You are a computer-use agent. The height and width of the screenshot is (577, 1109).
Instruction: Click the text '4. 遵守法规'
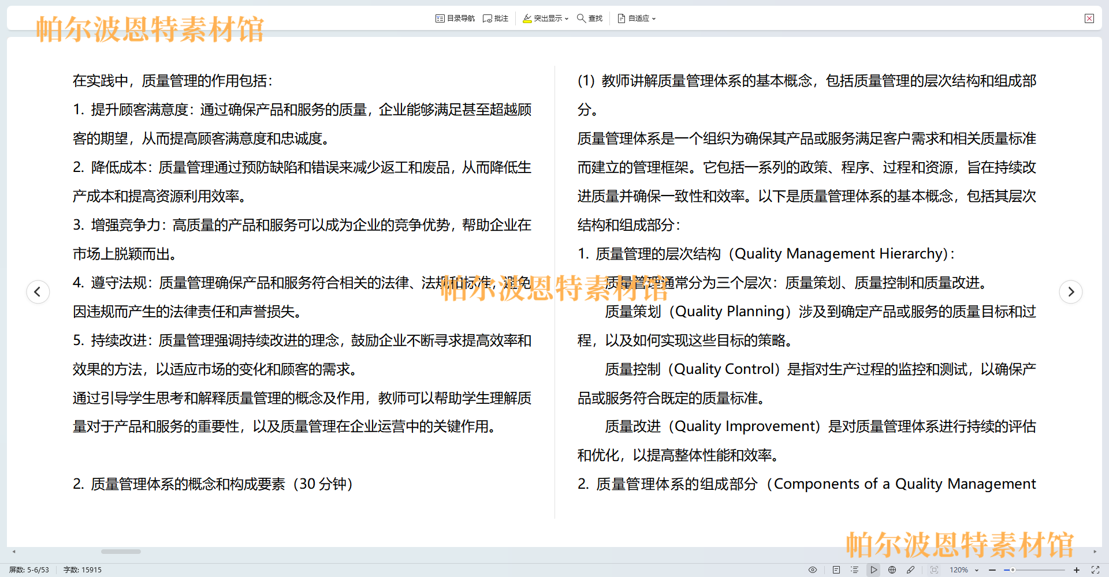[110, 283]
